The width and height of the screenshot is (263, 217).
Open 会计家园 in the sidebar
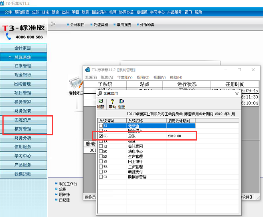pyautogui.click(x=23, y=48)
